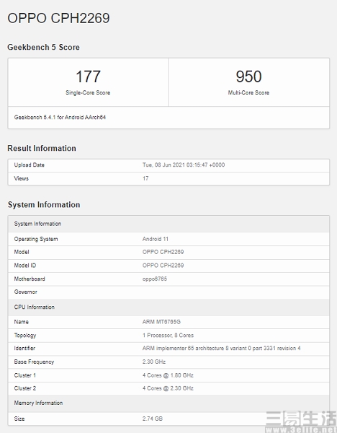Click the Memory Information section header
Image resolution: width=337 pixels, height=433 pixels.
click(168, 403)
